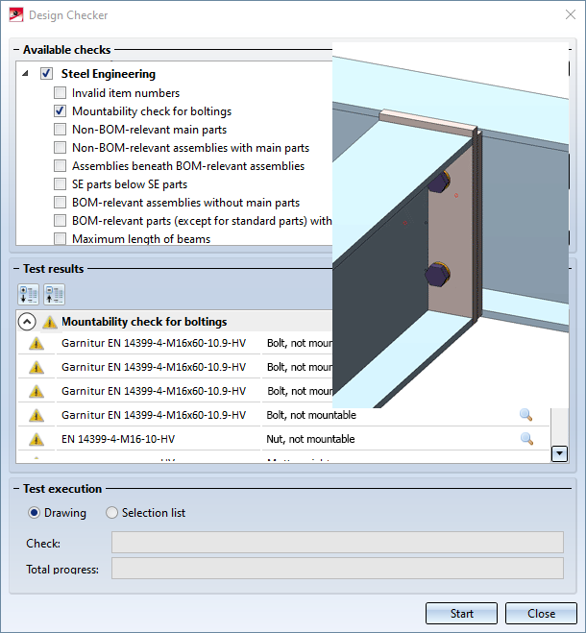
Task: Click upper bolt head in 3D preview
Action: pos(439,183)
